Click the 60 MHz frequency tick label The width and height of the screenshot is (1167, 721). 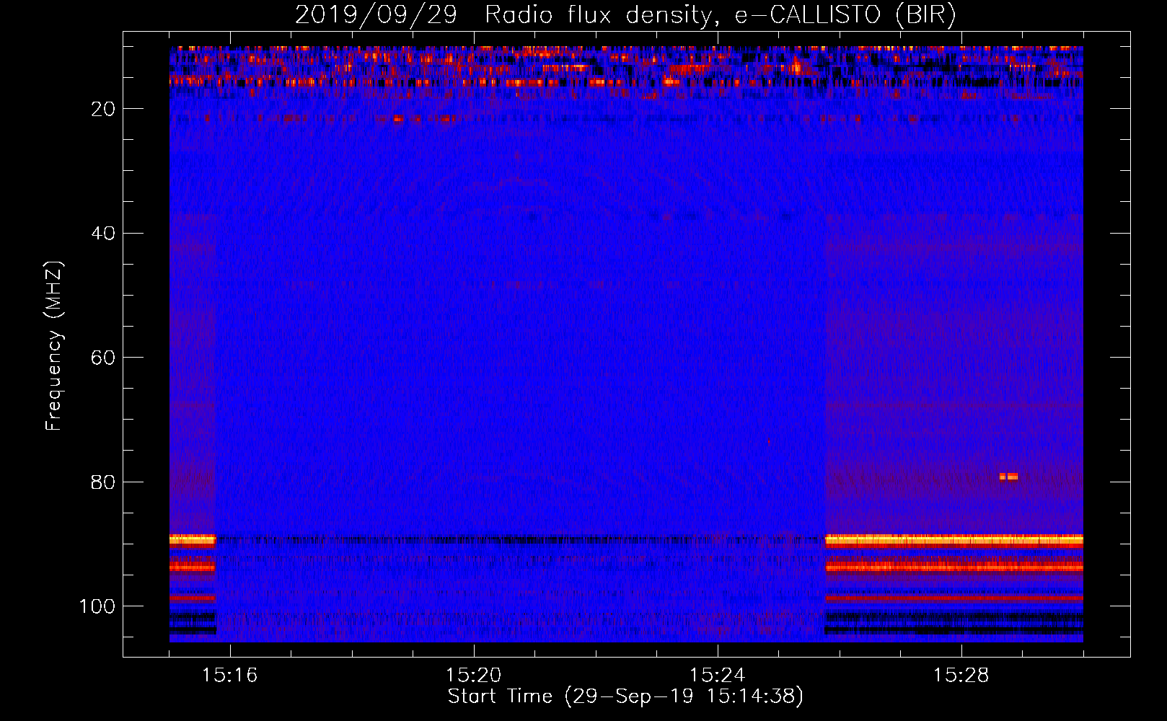click(104, 358)
